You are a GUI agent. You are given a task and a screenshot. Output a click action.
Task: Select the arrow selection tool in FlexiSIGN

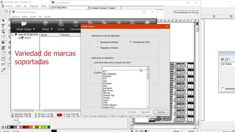3,21
